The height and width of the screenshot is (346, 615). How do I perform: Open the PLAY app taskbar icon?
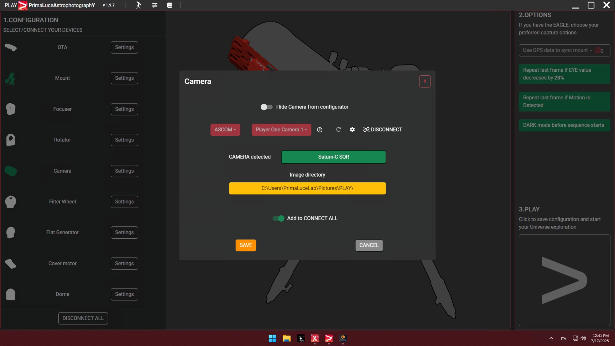[329, 338]
